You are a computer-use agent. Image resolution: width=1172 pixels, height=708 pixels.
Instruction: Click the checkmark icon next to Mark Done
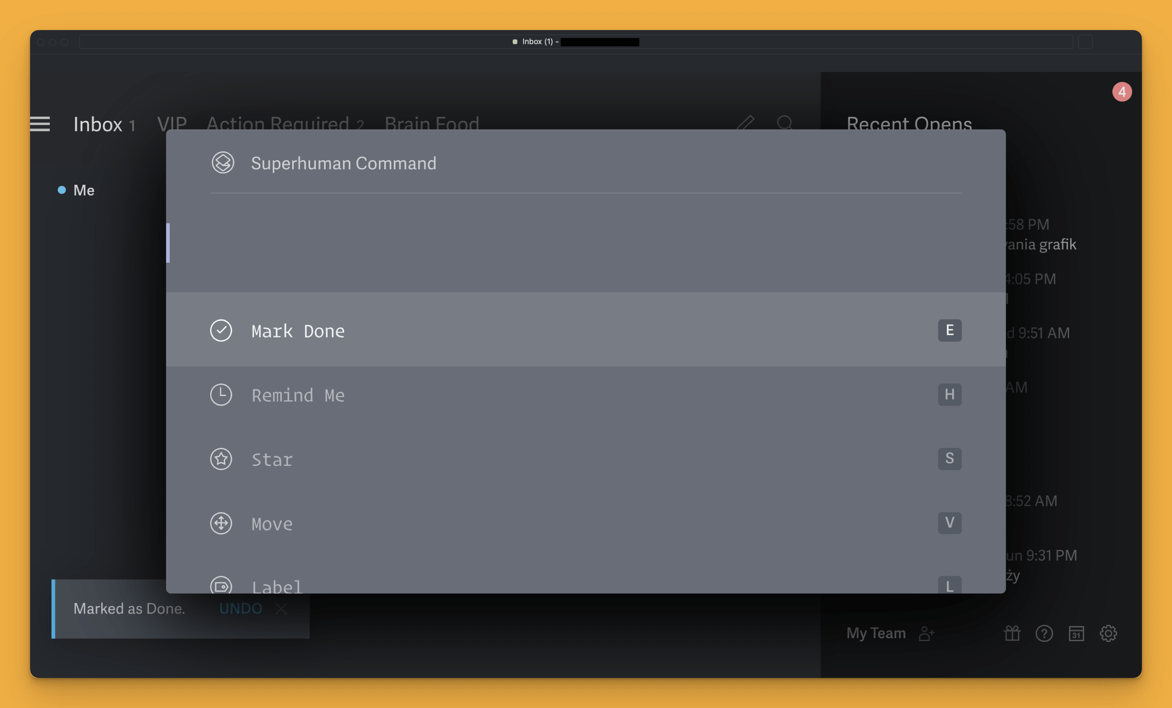pos(221,330)
